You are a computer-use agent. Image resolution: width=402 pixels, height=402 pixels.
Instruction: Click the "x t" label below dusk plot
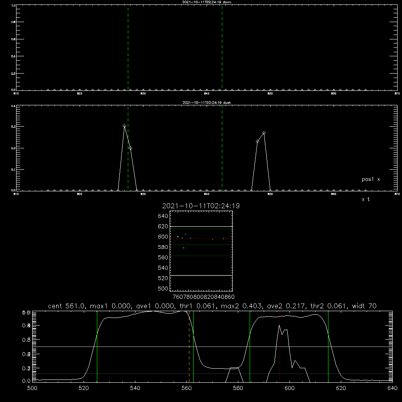[x=365, y=199]
